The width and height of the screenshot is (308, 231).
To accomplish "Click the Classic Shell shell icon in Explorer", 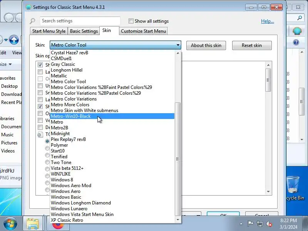I will (297, 31).
